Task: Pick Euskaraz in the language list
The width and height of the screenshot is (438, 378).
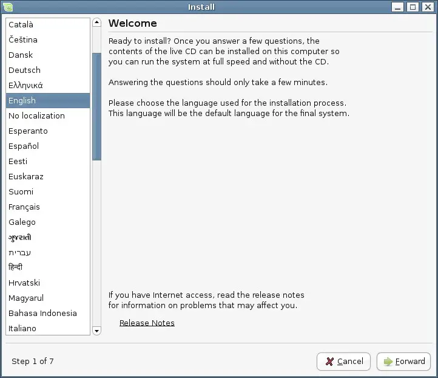Action: click(x=48, y=177)
